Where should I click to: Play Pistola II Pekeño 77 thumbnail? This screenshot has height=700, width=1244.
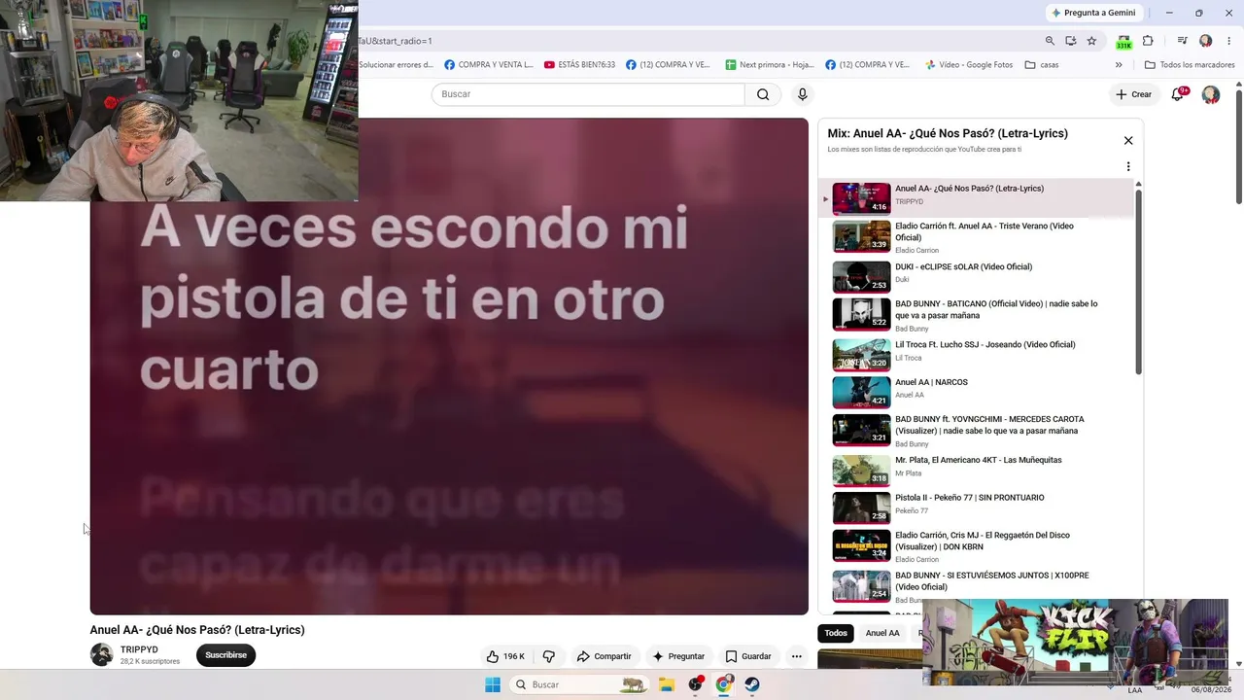point(861,507)
